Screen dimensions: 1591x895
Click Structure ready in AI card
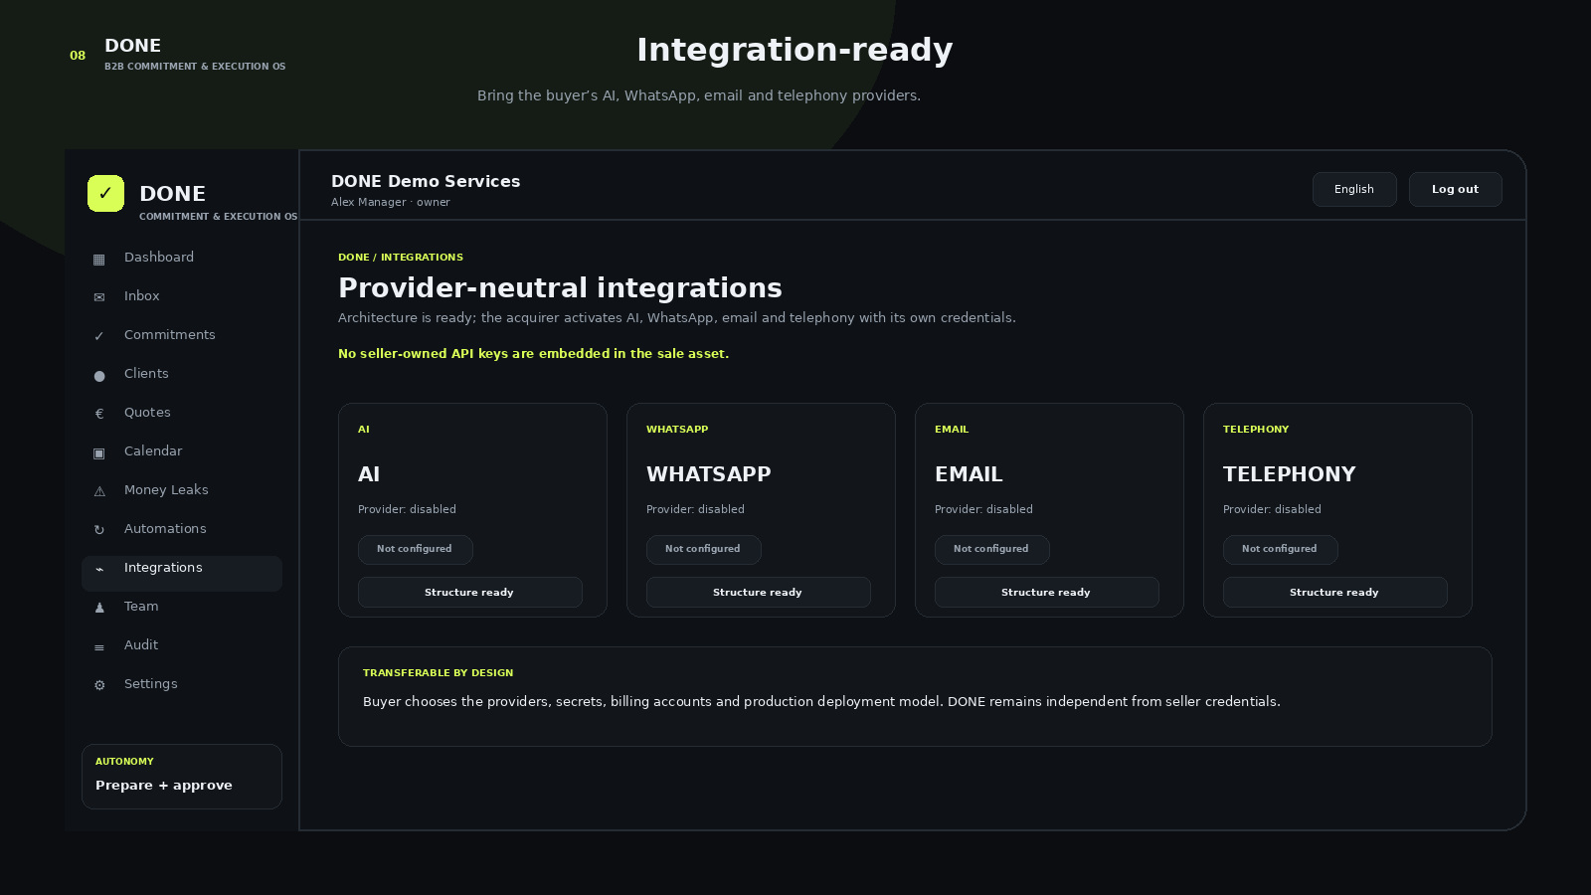470,592
